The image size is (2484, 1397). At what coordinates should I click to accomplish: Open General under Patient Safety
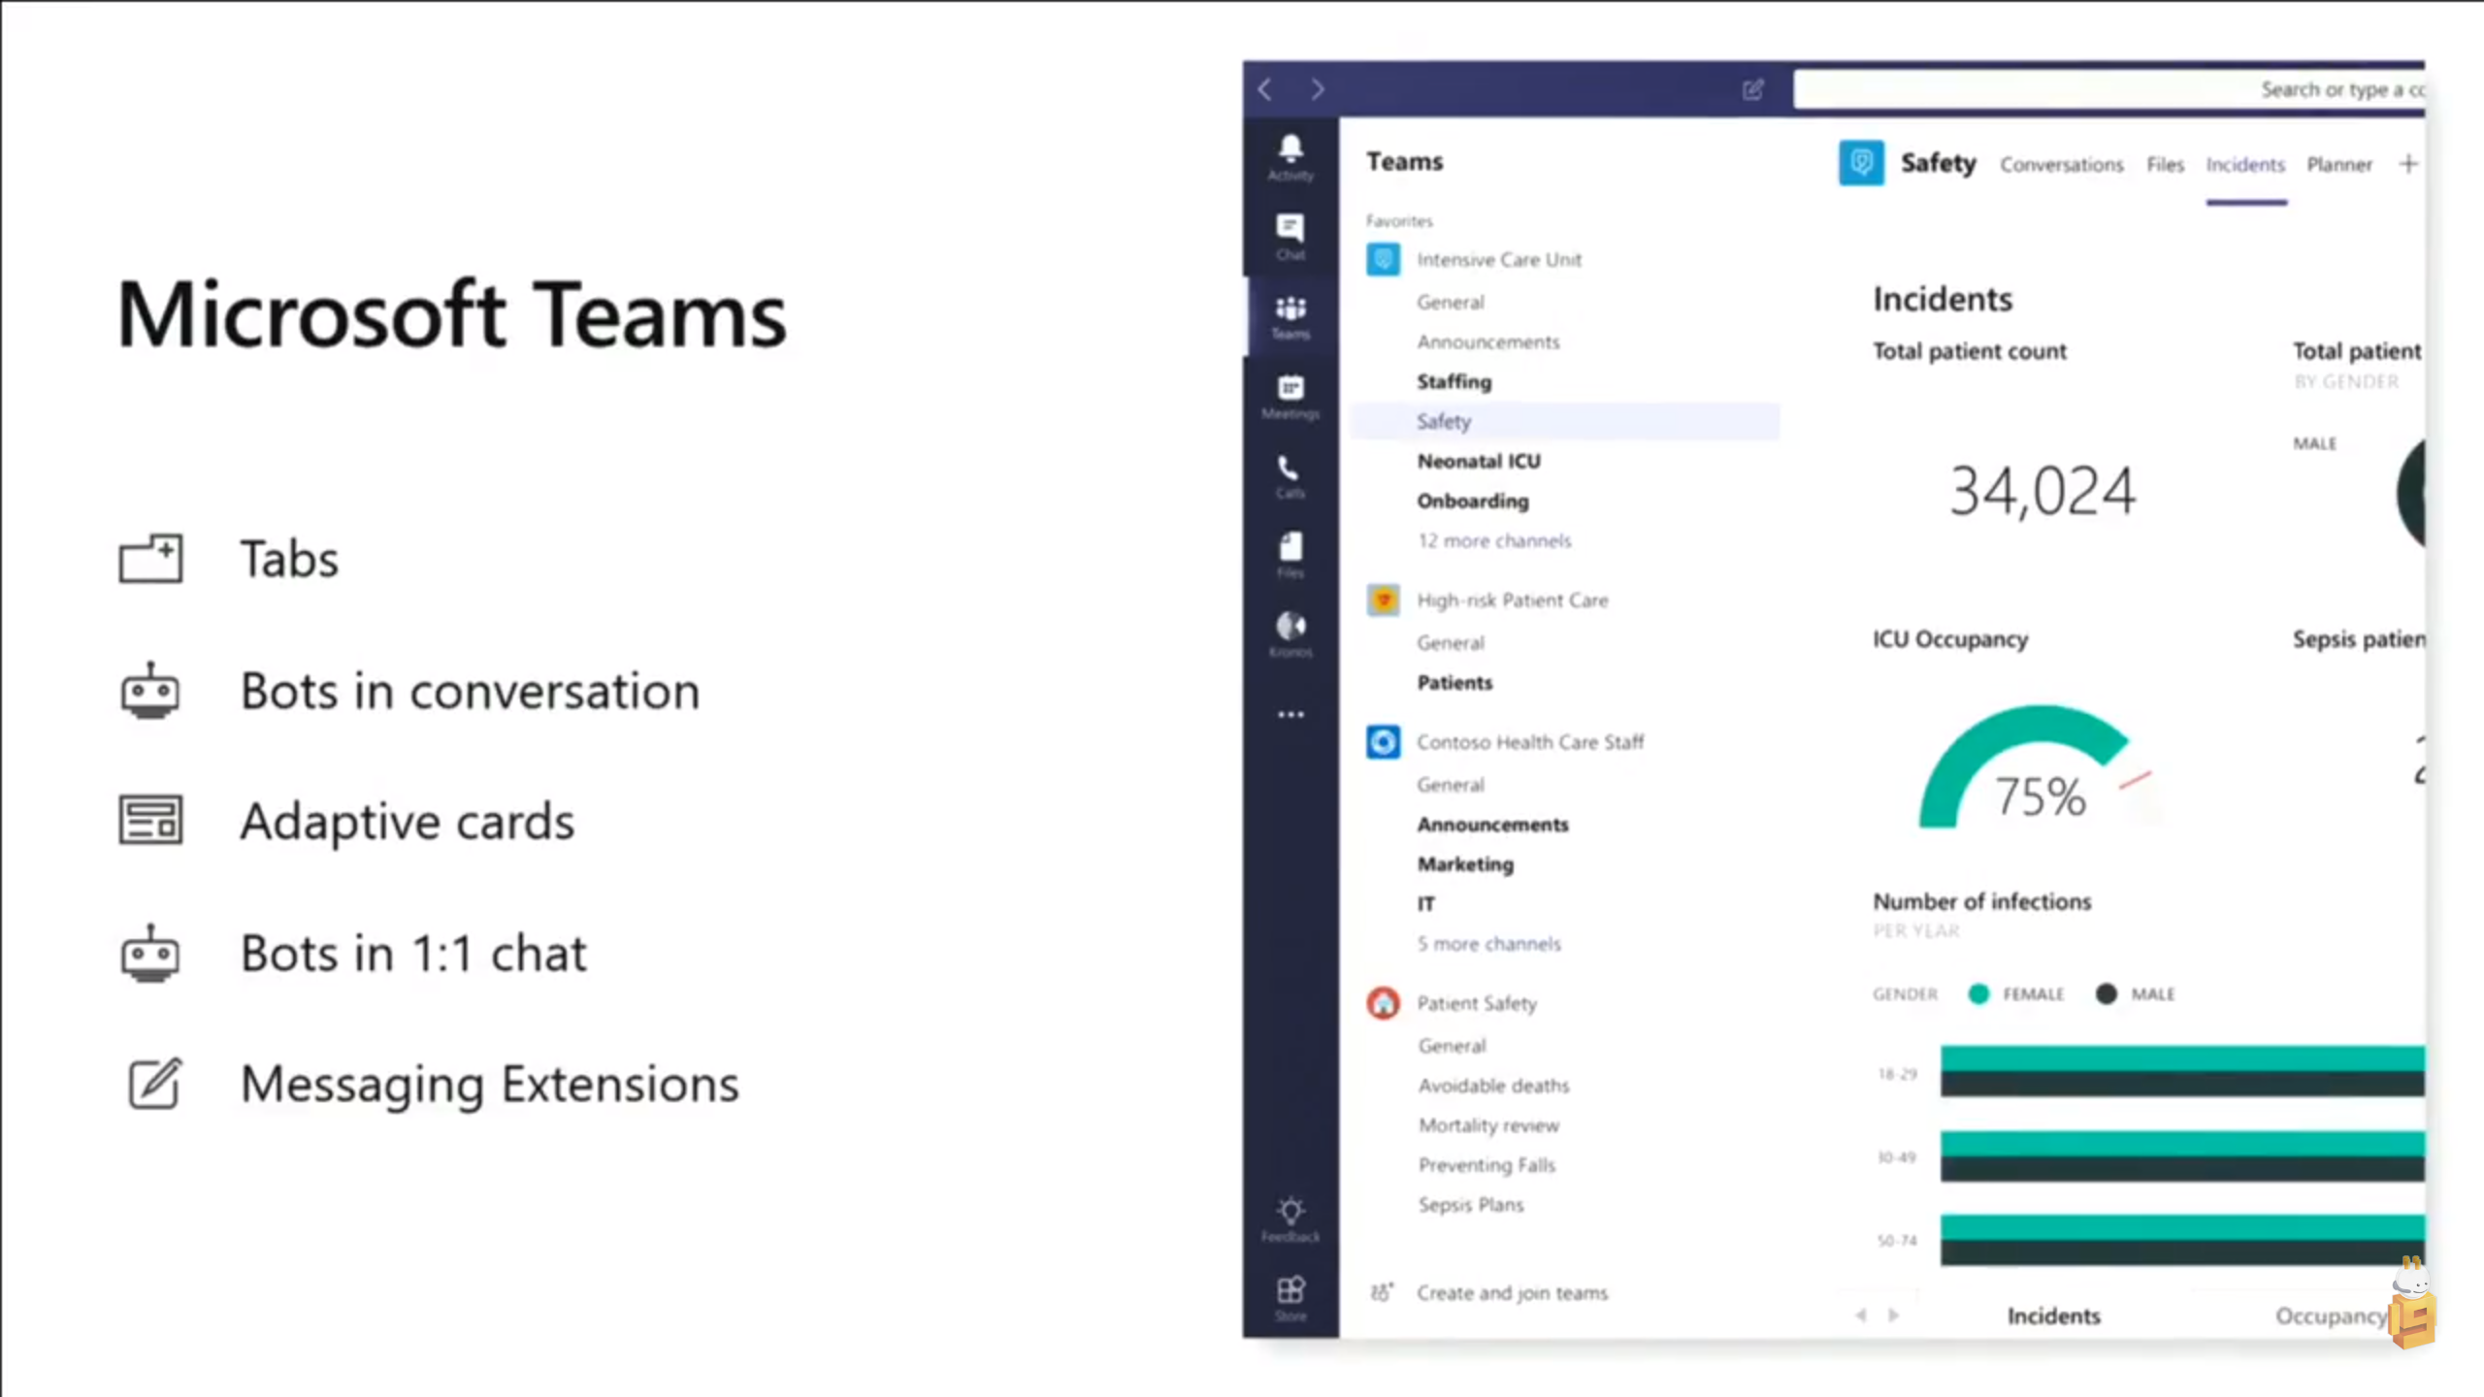1451,1046
